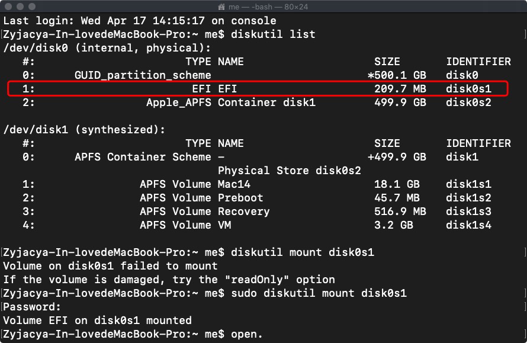
Task: Click the 'sudo diskutil mount disk0s1' command
Action: [319, 293]
